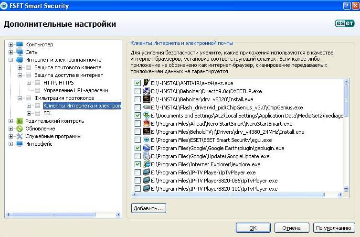Select Управление URL-адресами in tree
Viewport: 360px width, 237px height.
click(75, 90)
